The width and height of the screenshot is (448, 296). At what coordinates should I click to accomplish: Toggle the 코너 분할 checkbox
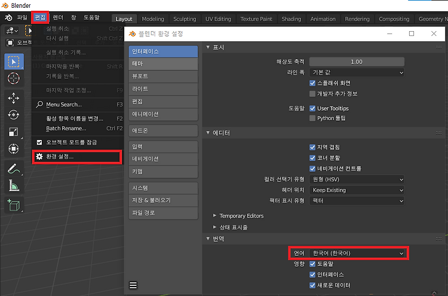(x=312, y=158)
